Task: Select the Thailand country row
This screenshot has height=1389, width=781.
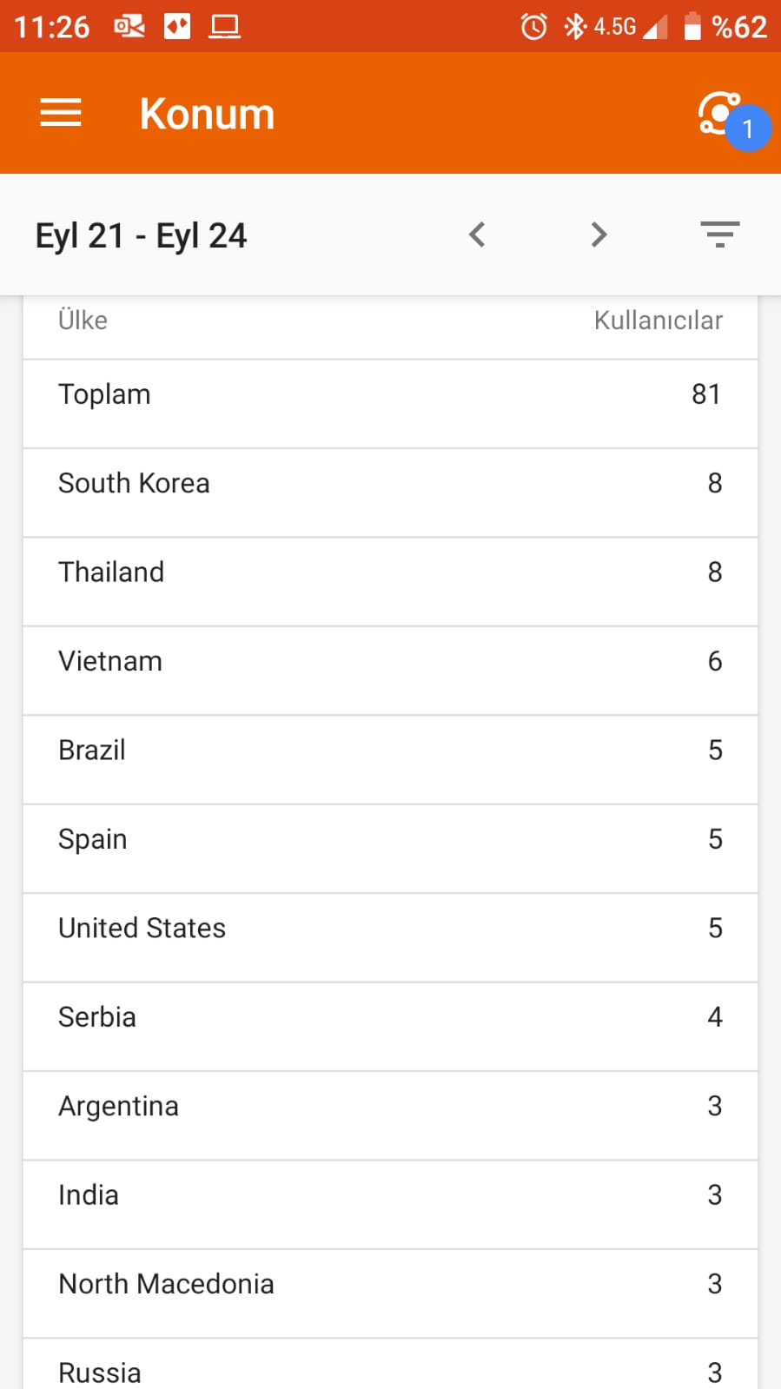Action: click(390, 582)
